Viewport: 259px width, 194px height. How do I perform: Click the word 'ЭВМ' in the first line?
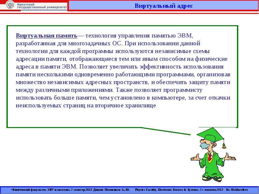click(185, 36)
